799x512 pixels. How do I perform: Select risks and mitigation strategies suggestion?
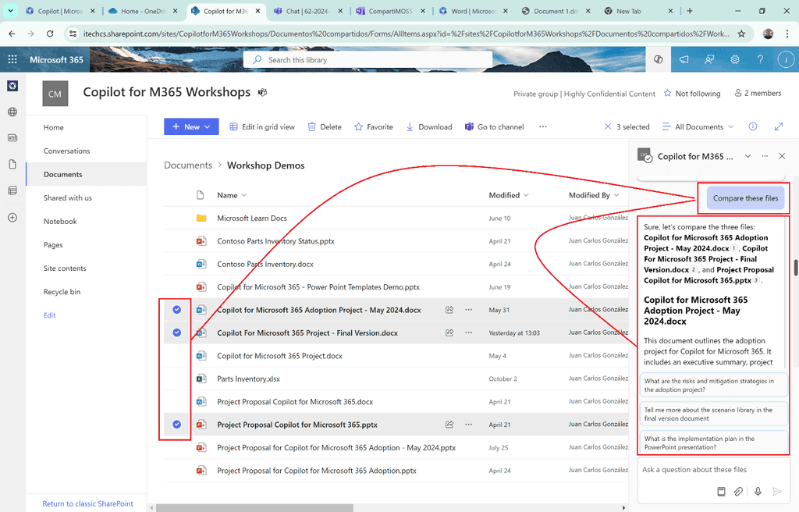pos(713,385)
